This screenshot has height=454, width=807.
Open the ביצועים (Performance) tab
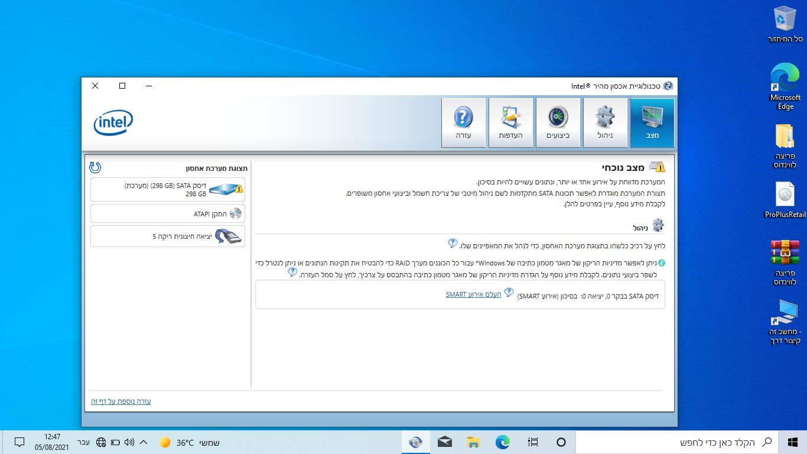pyautogui.click(x=558, y=123)
